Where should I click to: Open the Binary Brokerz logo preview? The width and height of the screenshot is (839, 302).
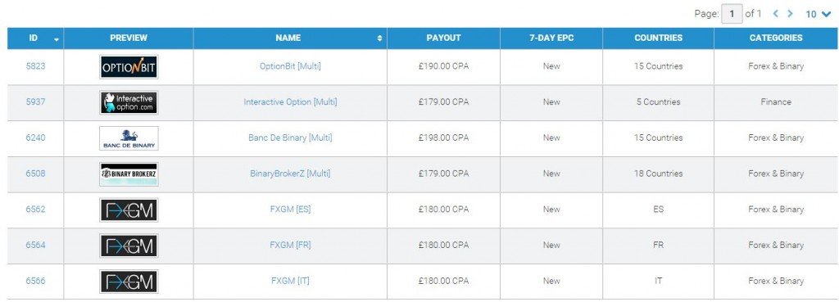point(129,174)
